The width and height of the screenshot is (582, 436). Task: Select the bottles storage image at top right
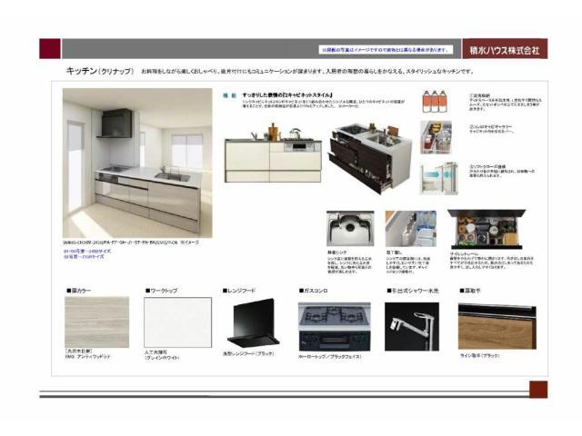tap(436, 102)
